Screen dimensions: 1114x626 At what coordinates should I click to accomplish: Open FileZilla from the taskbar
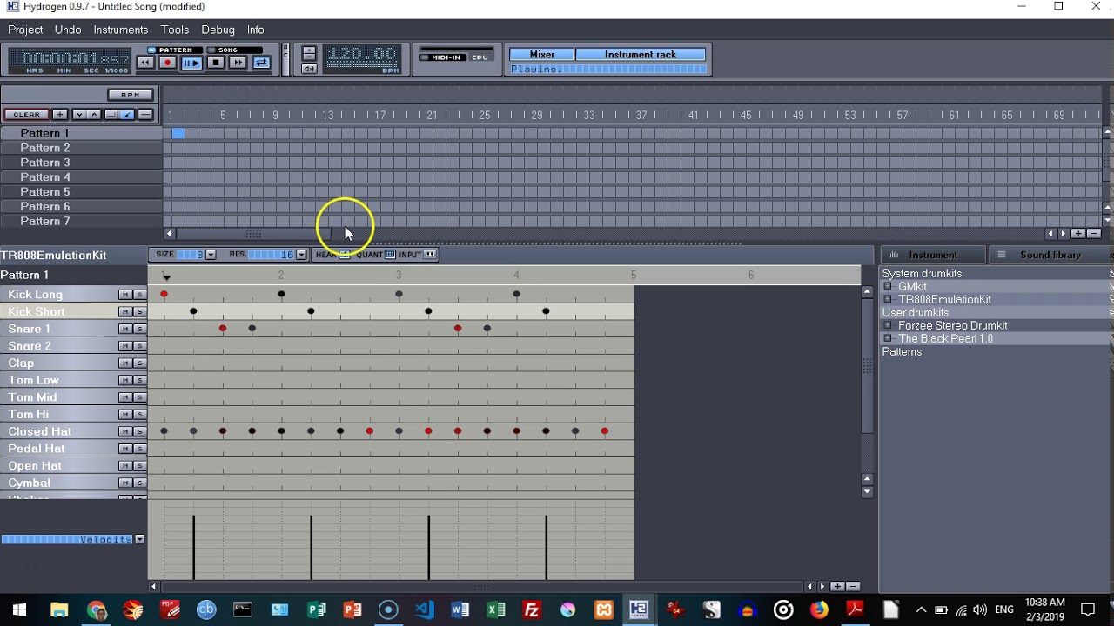pos(532,609)
